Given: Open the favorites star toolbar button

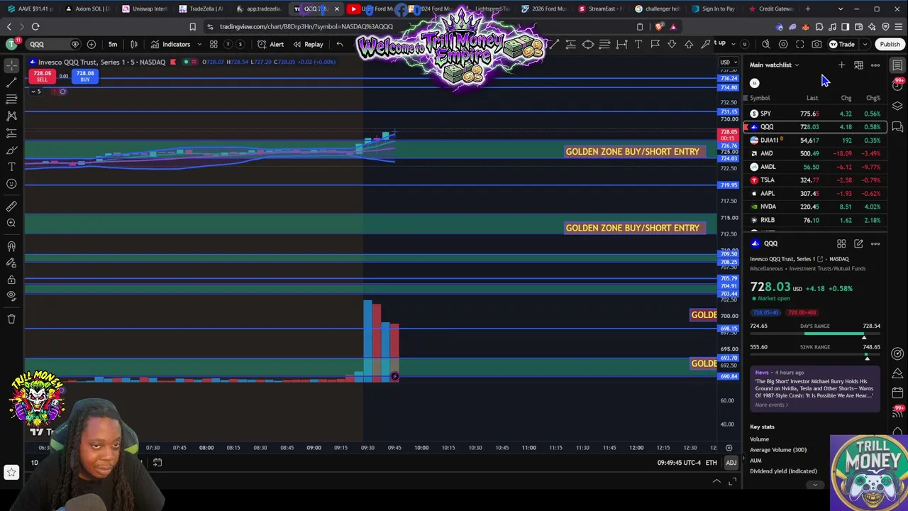Looking at the screenshot, I should click(11, 472).
